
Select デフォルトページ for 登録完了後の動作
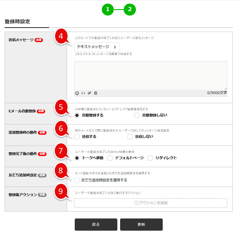point(110,158)
